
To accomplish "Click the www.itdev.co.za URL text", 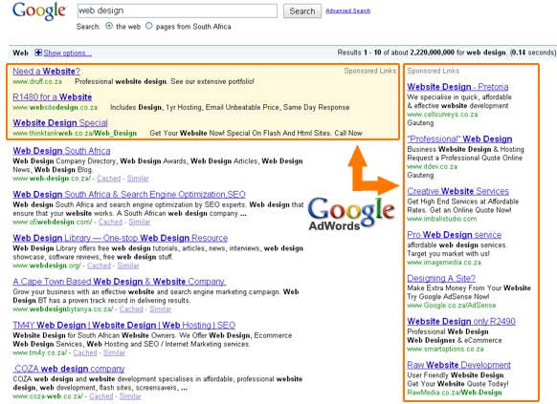I will pyautogui.click(x=433, y=166).
